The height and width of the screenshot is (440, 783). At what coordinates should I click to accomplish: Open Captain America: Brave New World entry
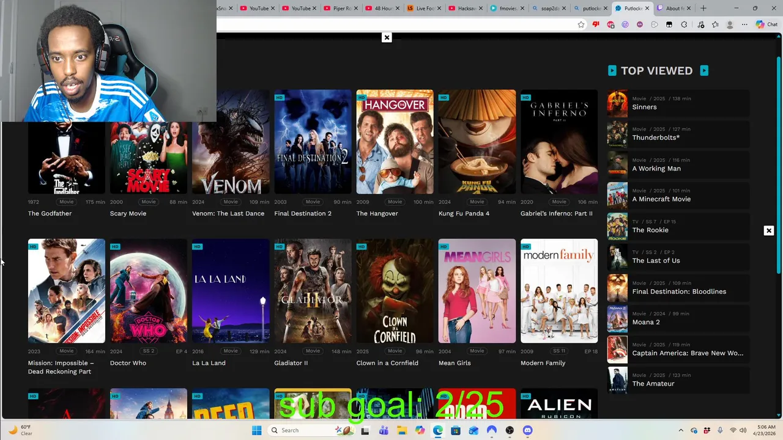click(x=678, y=350)
